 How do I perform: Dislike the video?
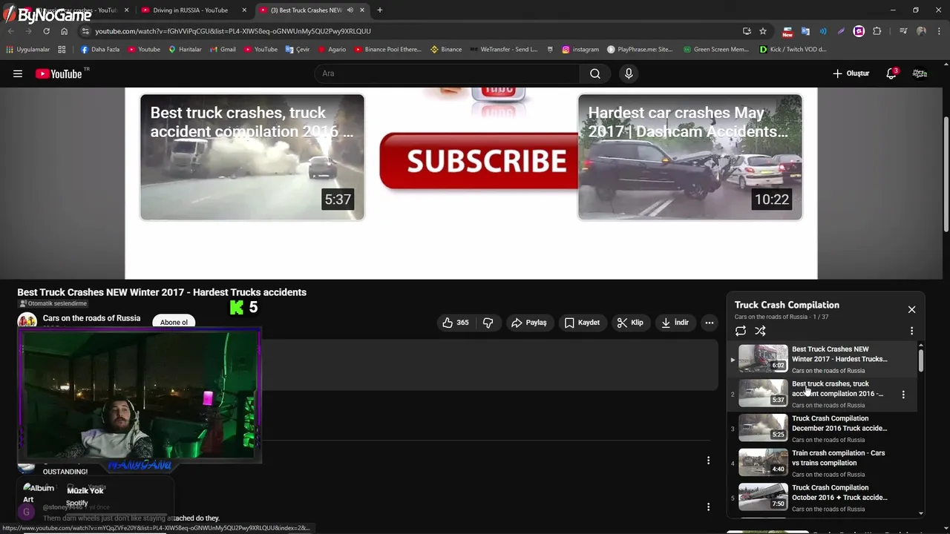[x=488, y=323]
